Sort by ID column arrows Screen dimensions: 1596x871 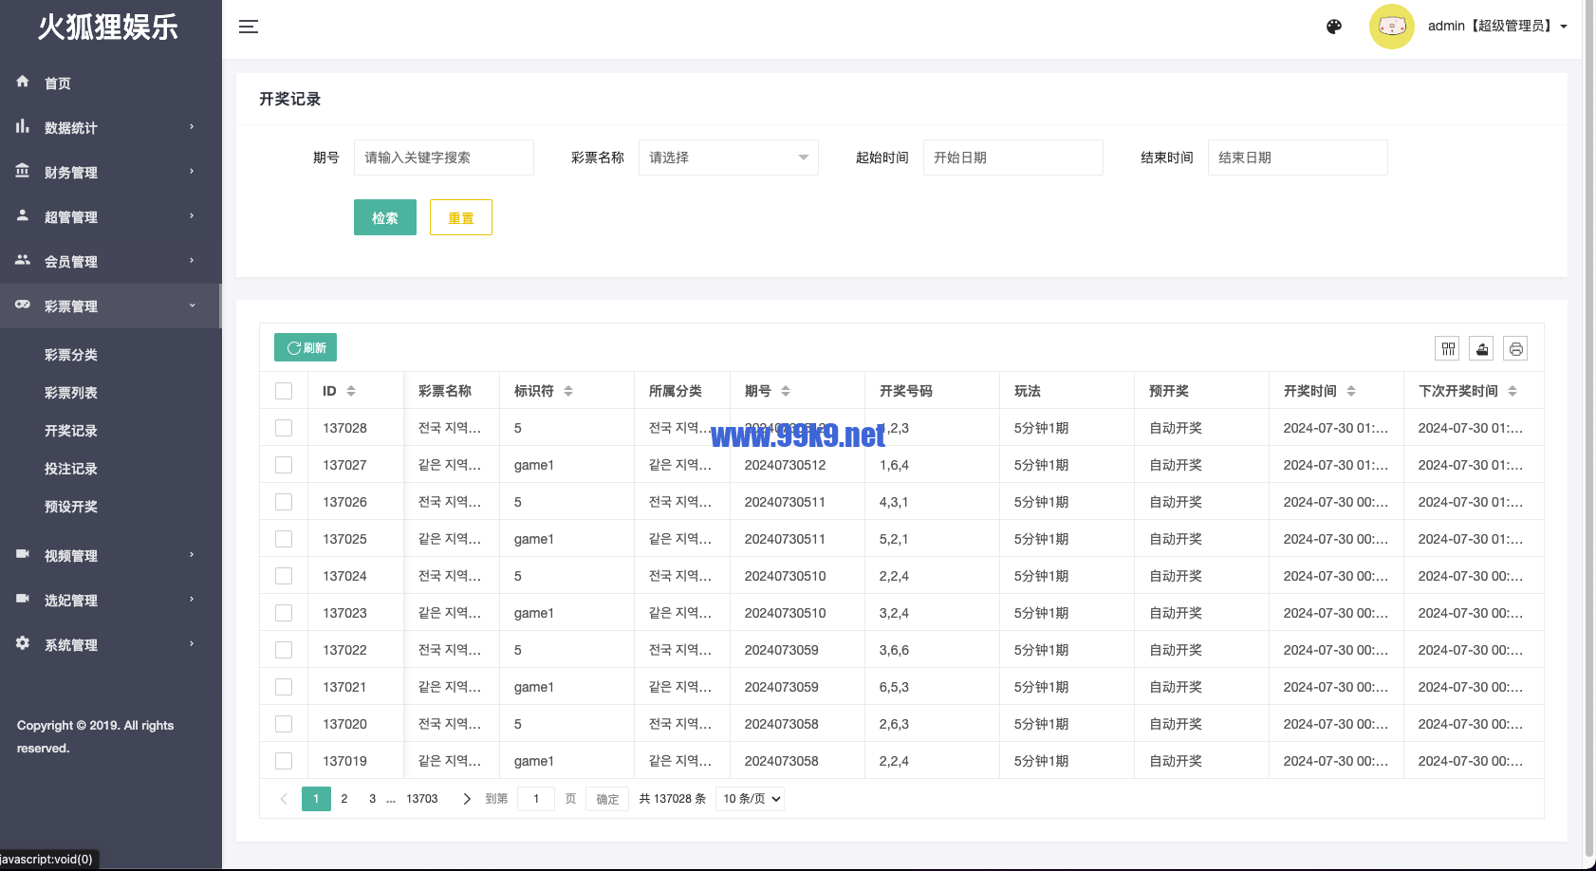click(x=351, y=391)
